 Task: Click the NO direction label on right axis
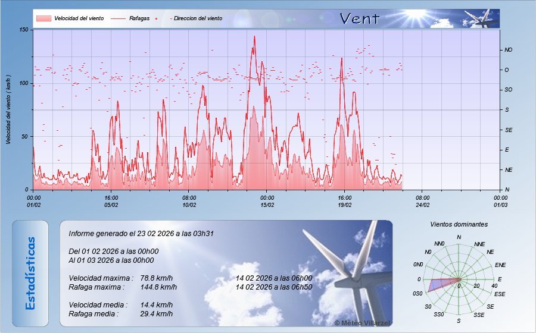tap(508, 50)
